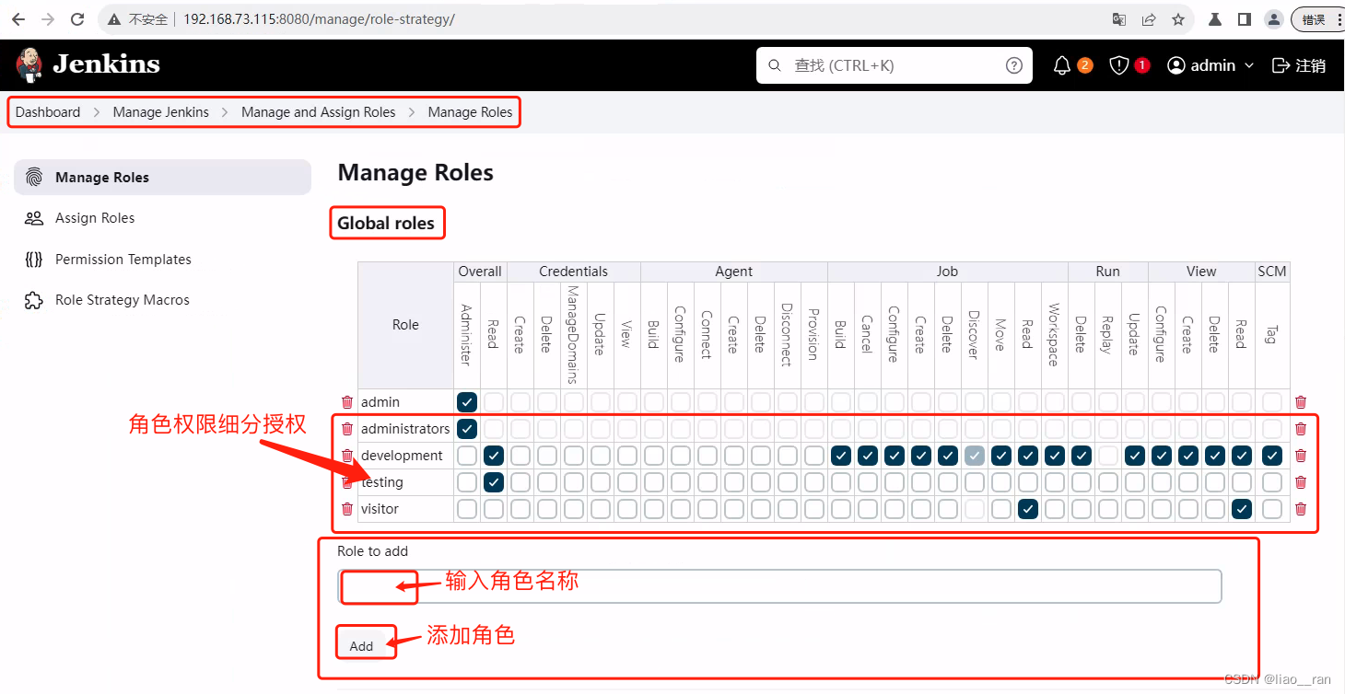This screenshot has width=1345, height=694.
Task: Delete the administrators role with left trash icon
Action: (x=347, y=429)
